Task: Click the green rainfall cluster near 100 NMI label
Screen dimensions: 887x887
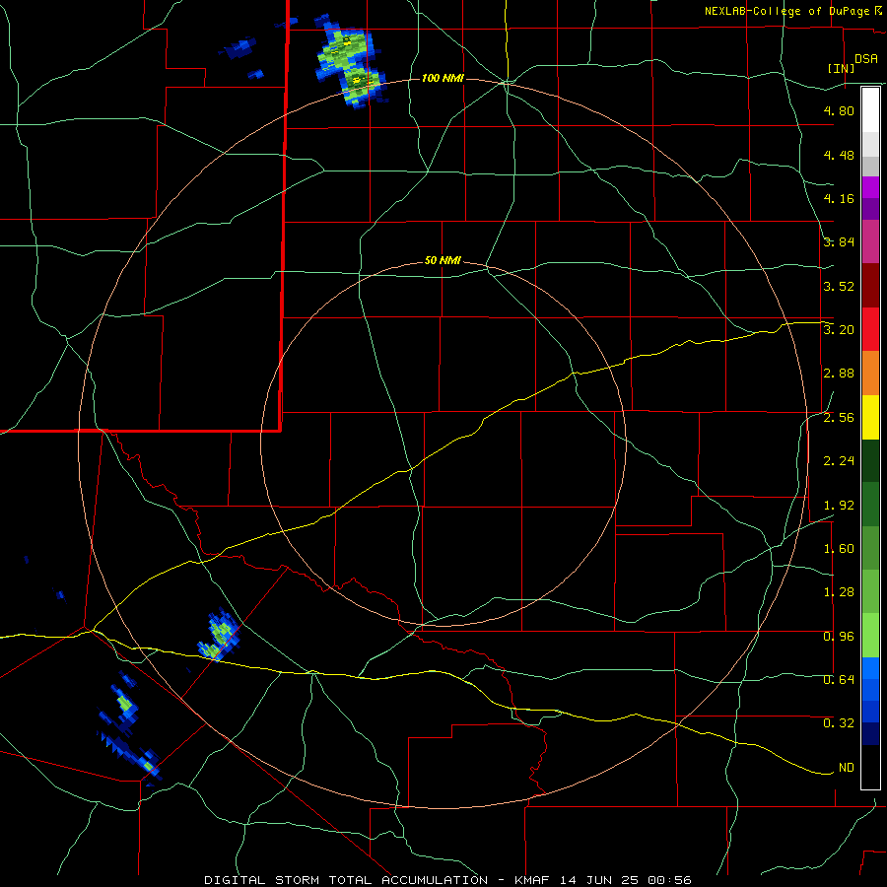Action: click(351, 61)
